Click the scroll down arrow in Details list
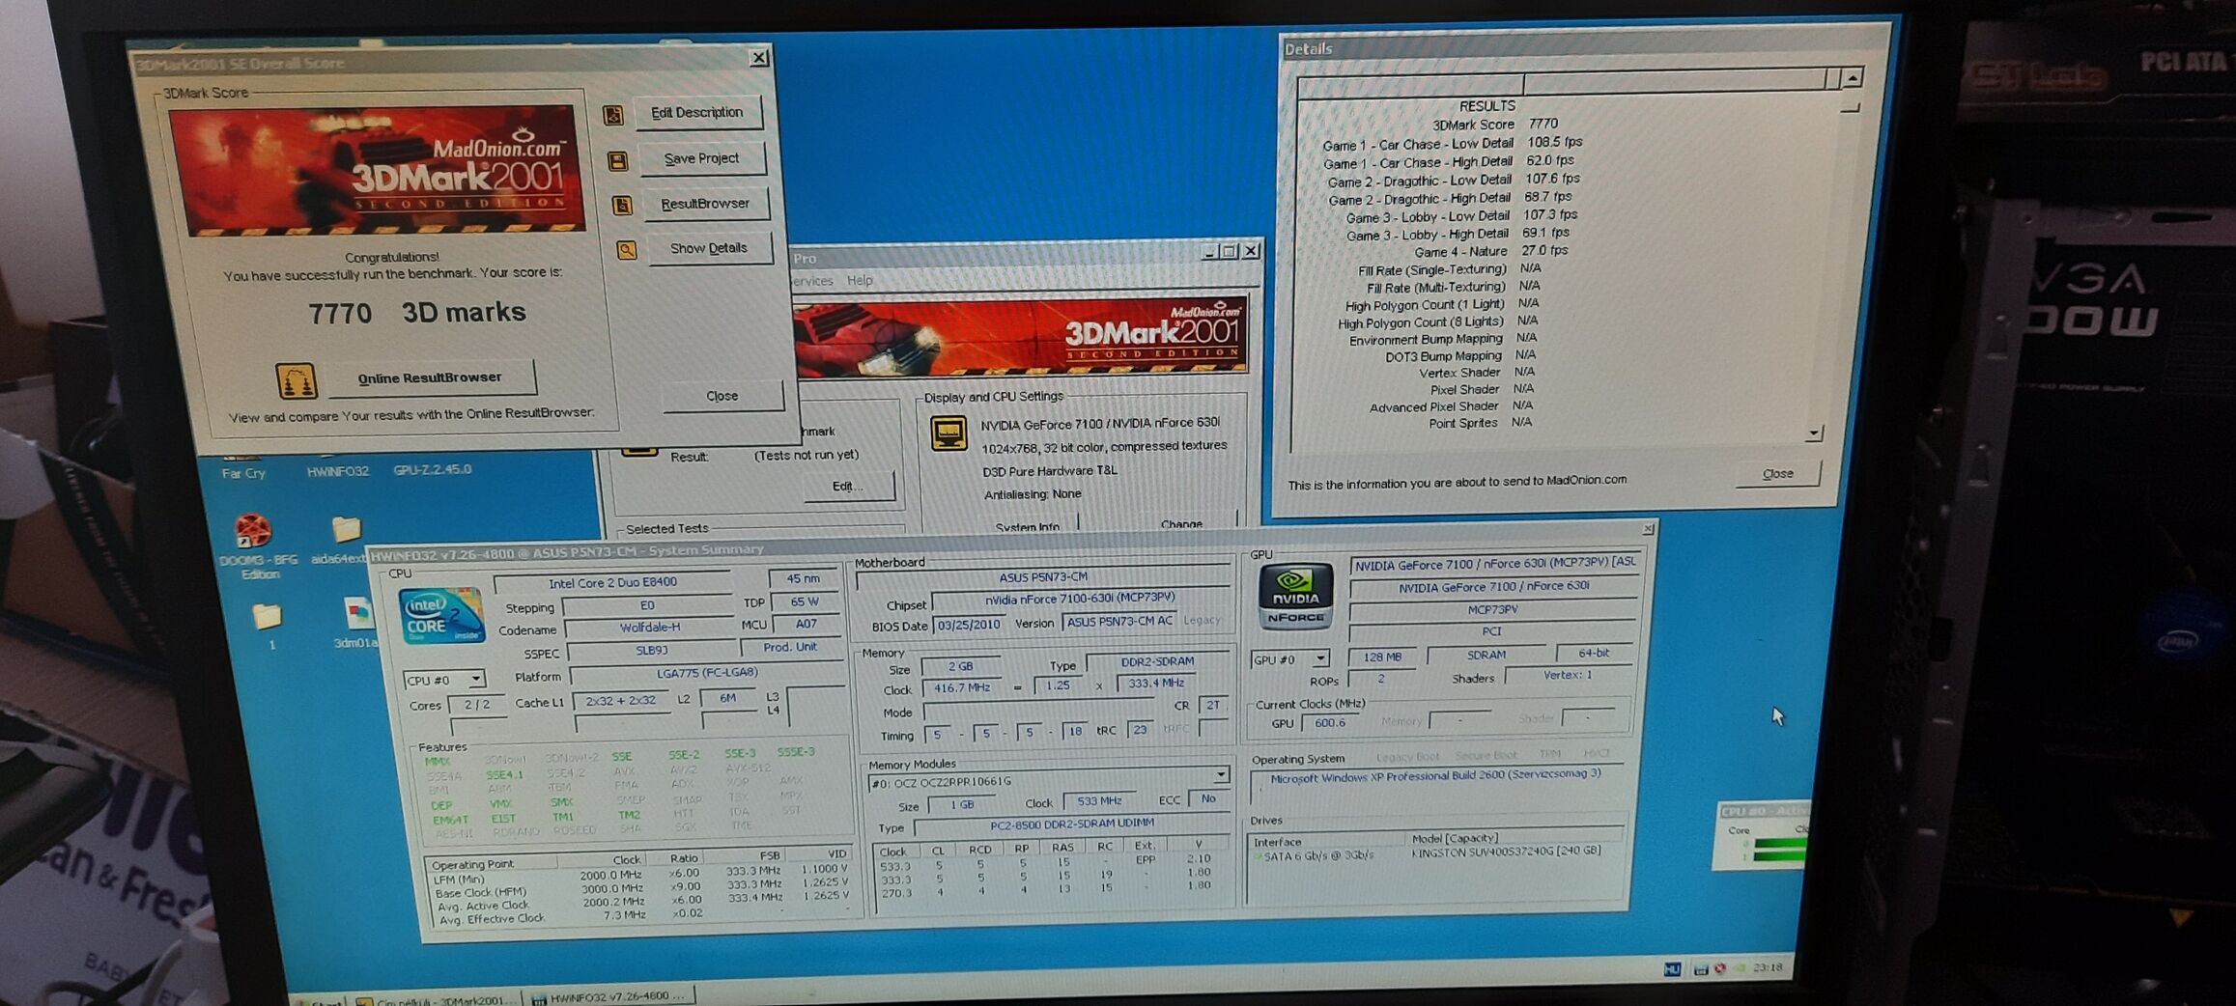The image size is (2236, 1006). tap(1815, 433)
